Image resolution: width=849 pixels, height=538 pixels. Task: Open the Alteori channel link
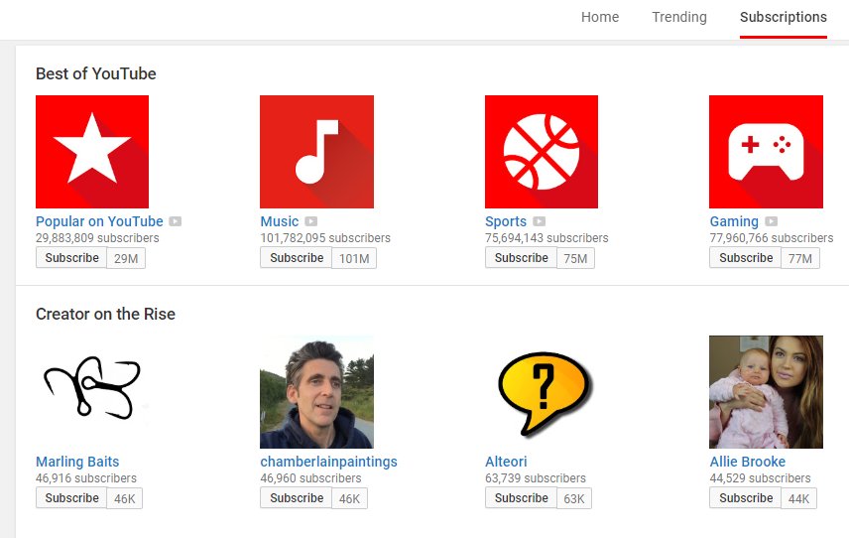pyautogui.click(x=506, y=462)
